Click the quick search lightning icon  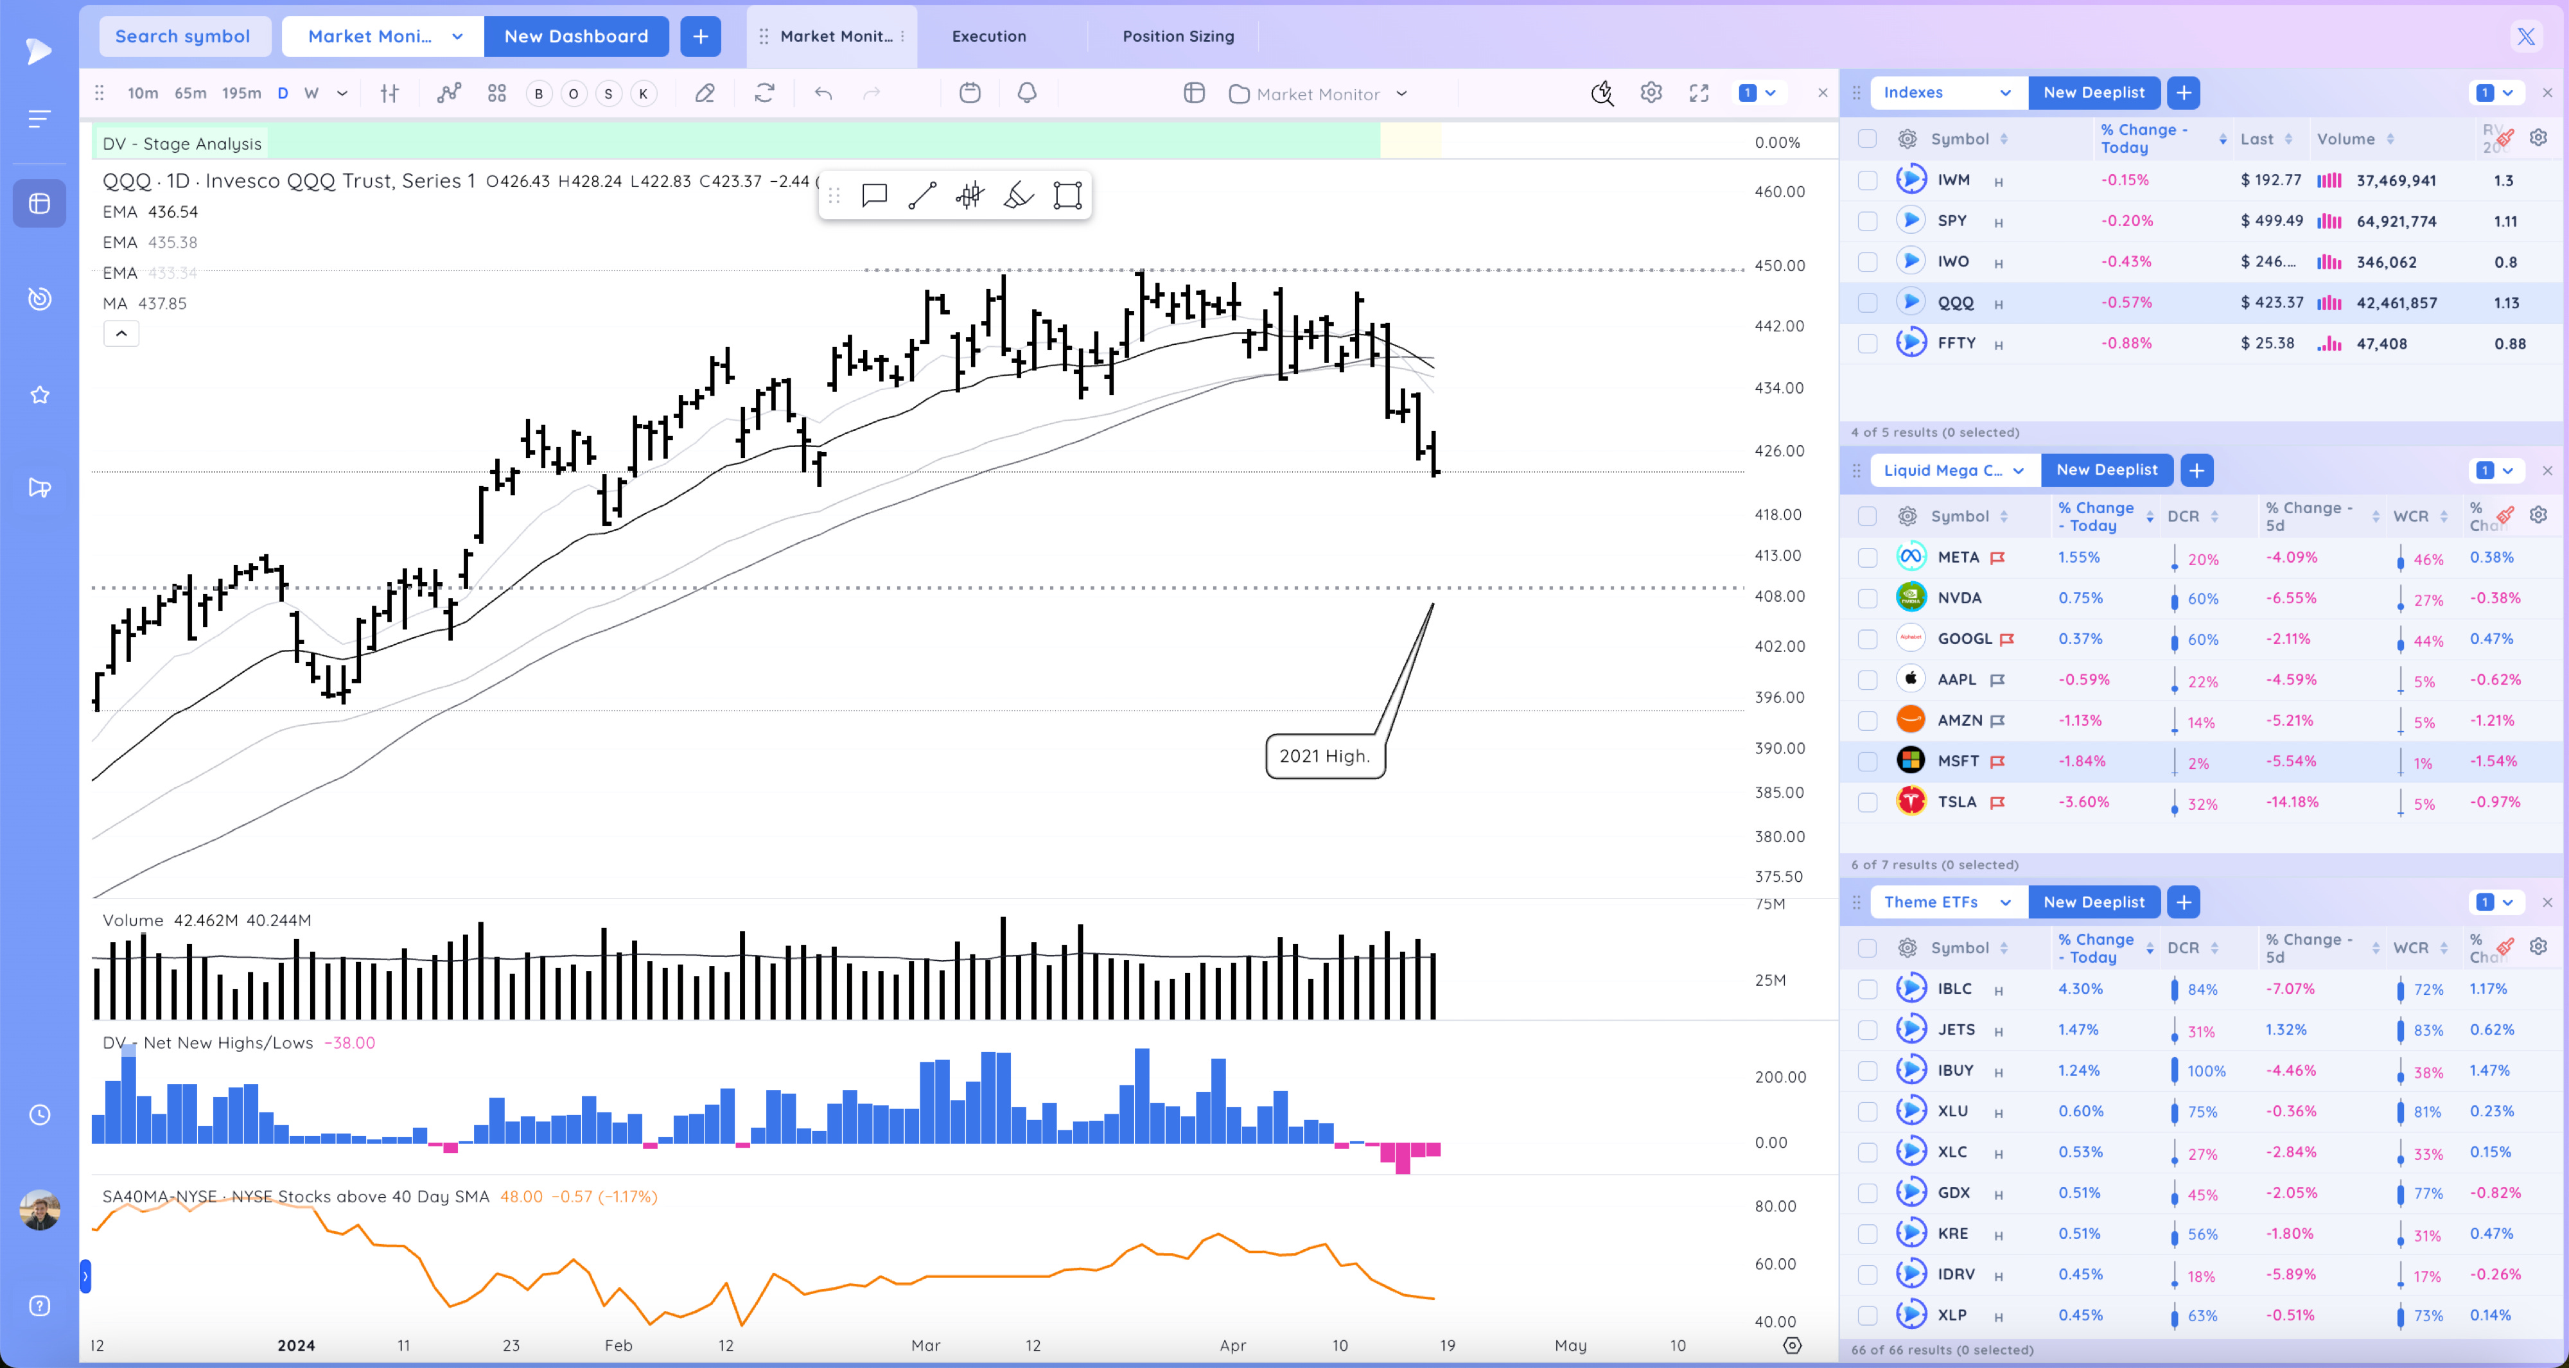click(x=1602, y=92)
